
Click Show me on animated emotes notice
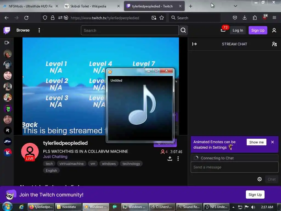[x=257, y=142]
